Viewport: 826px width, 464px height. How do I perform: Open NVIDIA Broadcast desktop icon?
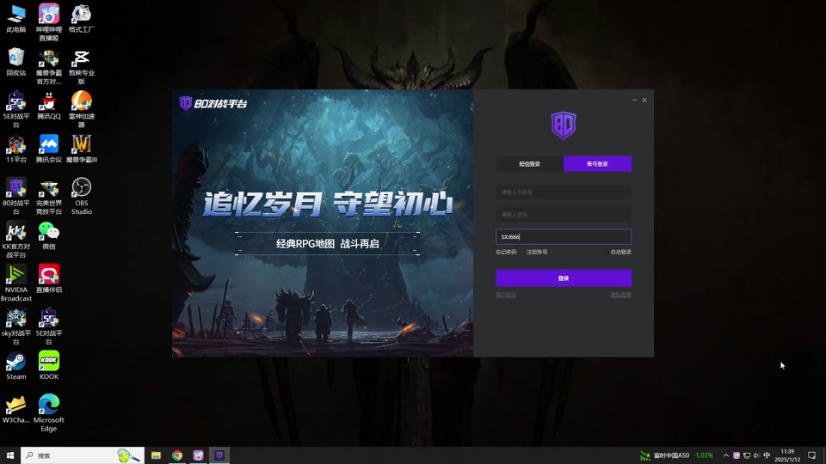coord(16,283)
